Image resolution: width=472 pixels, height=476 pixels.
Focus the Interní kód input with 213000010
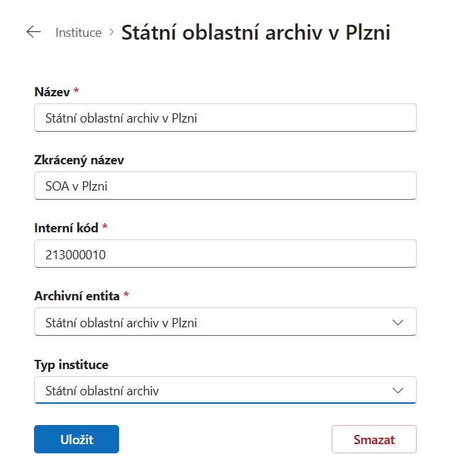click(225, 254)
